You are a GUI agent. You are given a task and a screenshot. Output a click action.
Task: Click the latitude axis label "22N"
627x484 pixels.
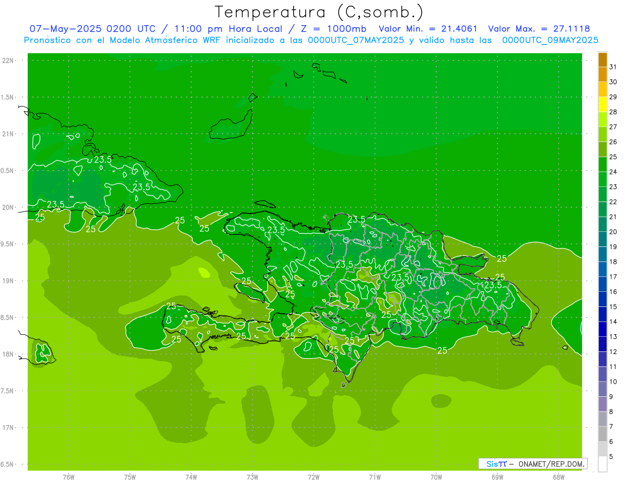(8, 61)
